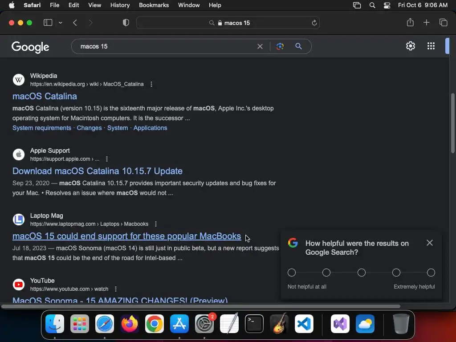Open more options for Apple Support result
Image resolution: width=456 pixels, height=342 pixels.
point(107,159)
